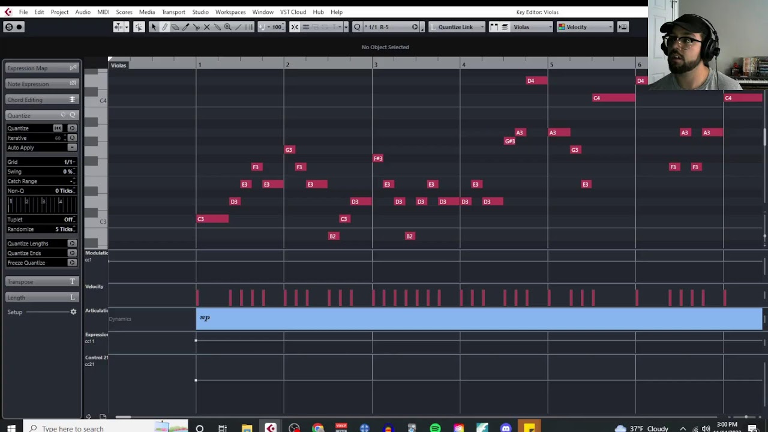The image size is (768, 432).
Task: Click the Length section header
Action: tap(41, 298)
